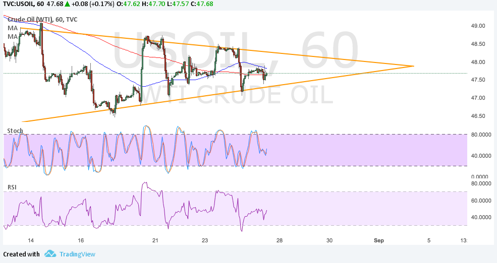Open the TradingView link at bottom
This screenshot has height=263, width=497.
pyautogui.click(x=77, y=254)
